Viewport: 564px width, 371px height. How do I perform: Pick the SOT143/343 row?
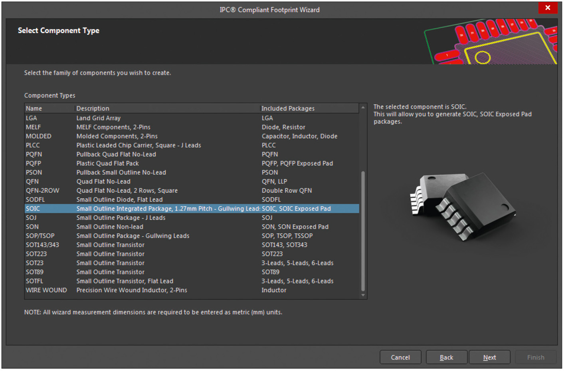(x=192, y=245)
